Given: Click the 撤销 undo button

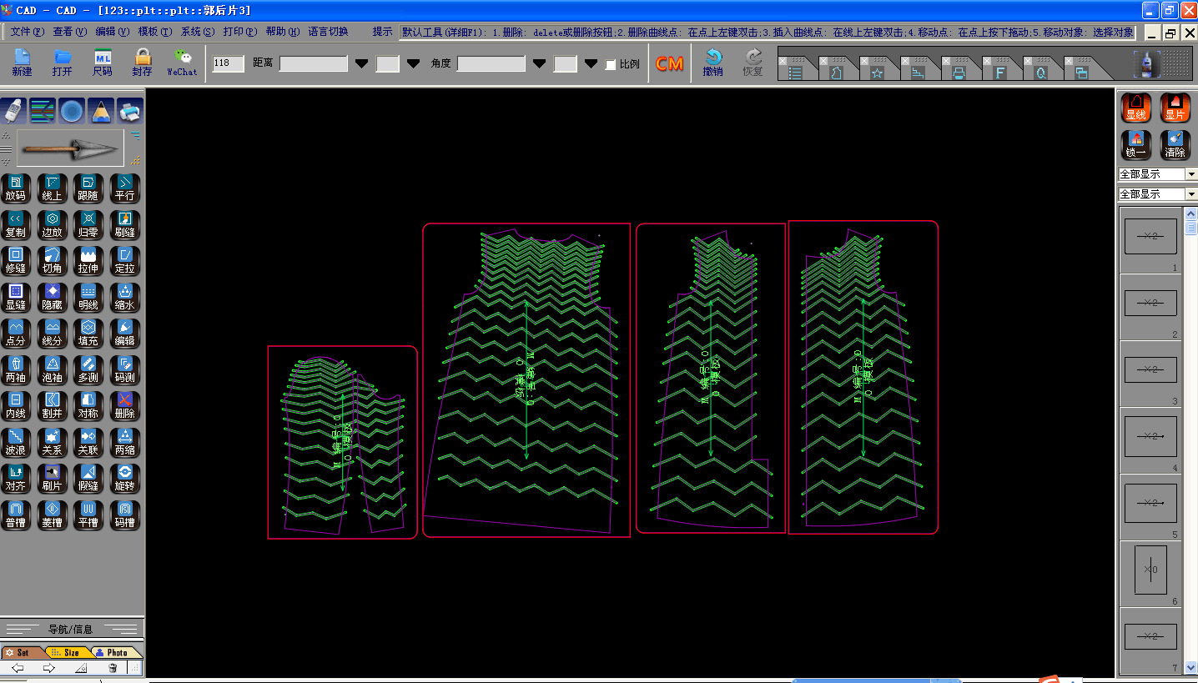Looking at the screenshot, I should click(x=712, y=63).
